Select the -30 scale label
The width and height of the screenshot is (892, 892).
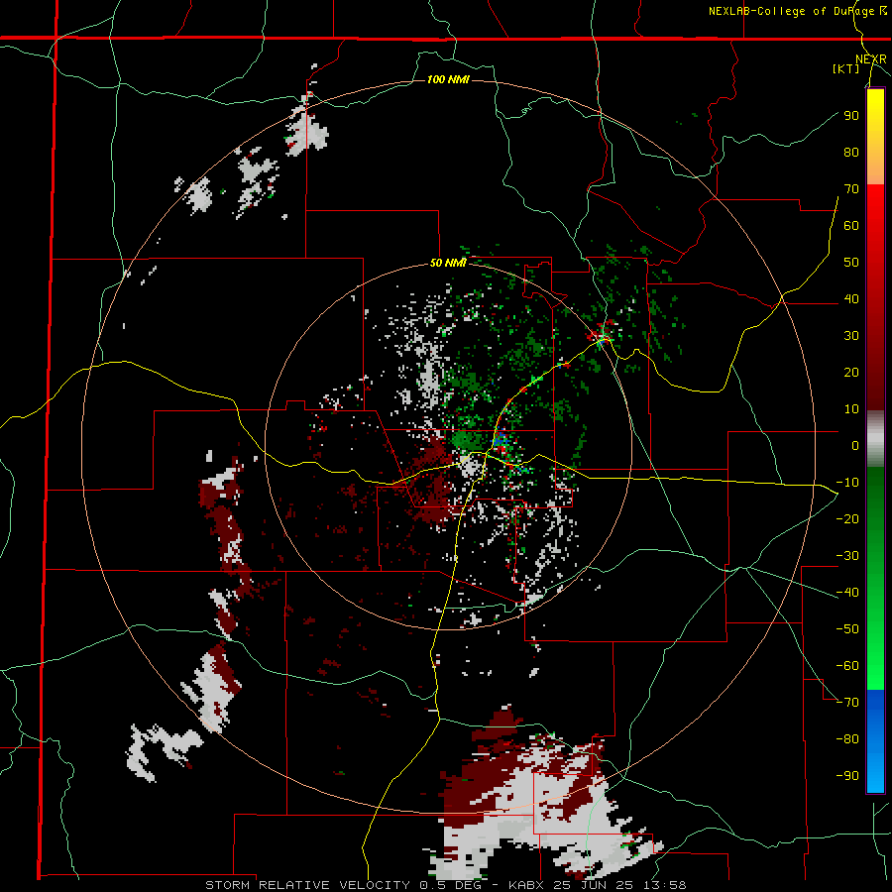pyautogui.click(x=847, y=556)
